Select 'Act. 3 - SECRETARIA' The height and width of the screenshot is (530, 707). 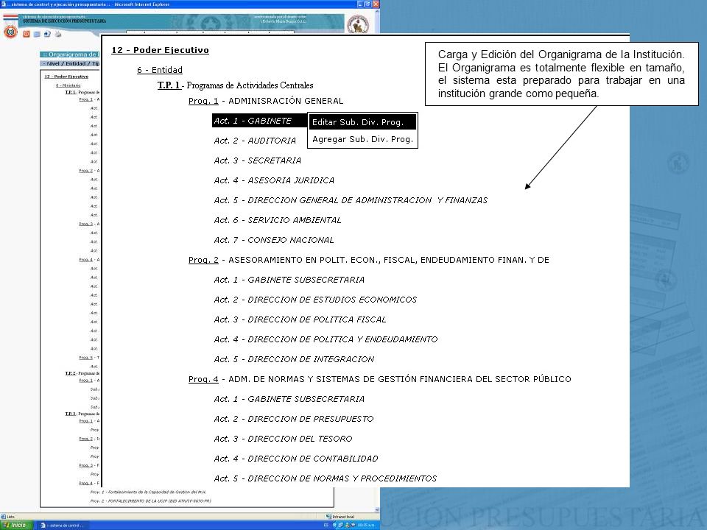[258, 160]
